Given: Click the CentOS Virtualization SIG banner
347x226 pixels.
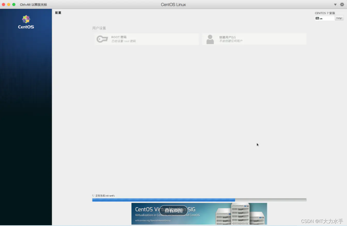Looking at the screenshot, I should pyautogui.click(x=199, y=214).
